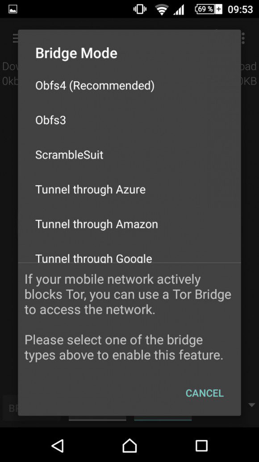The image size is (259, 462).
Task: Tap the vibrate mode status icon
Action: click(x=140, y=9)
